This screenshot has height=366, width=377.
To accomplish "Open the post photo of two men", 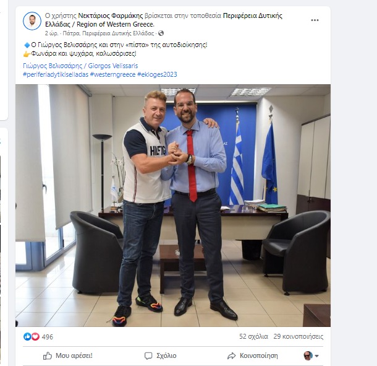I will (173, 206).
